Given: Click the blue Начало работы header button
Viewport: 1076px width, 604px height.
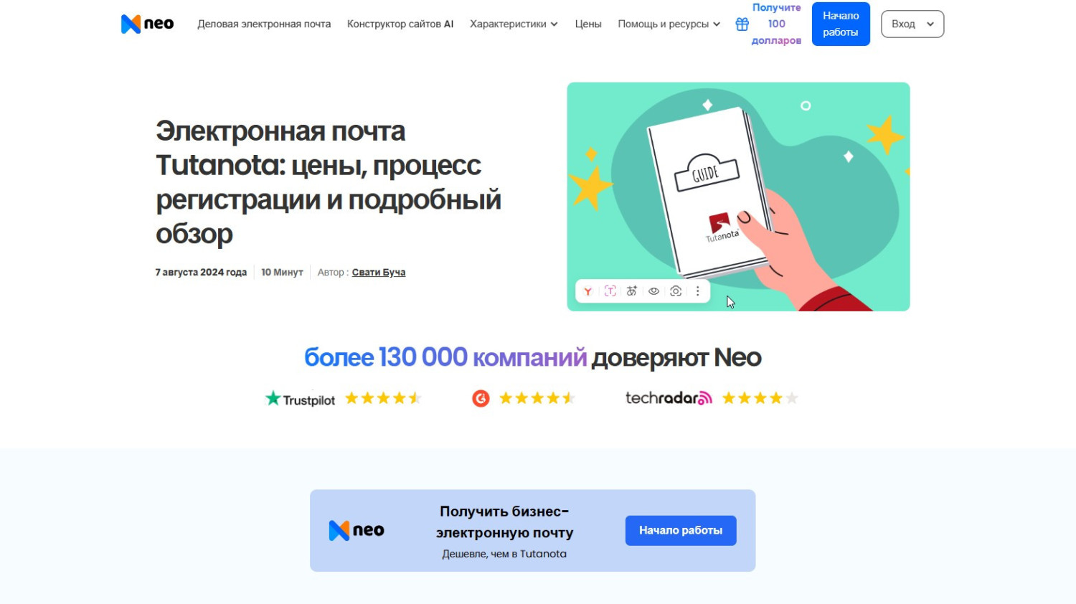Looking at the screenshot, I should (x=841, y=24).
